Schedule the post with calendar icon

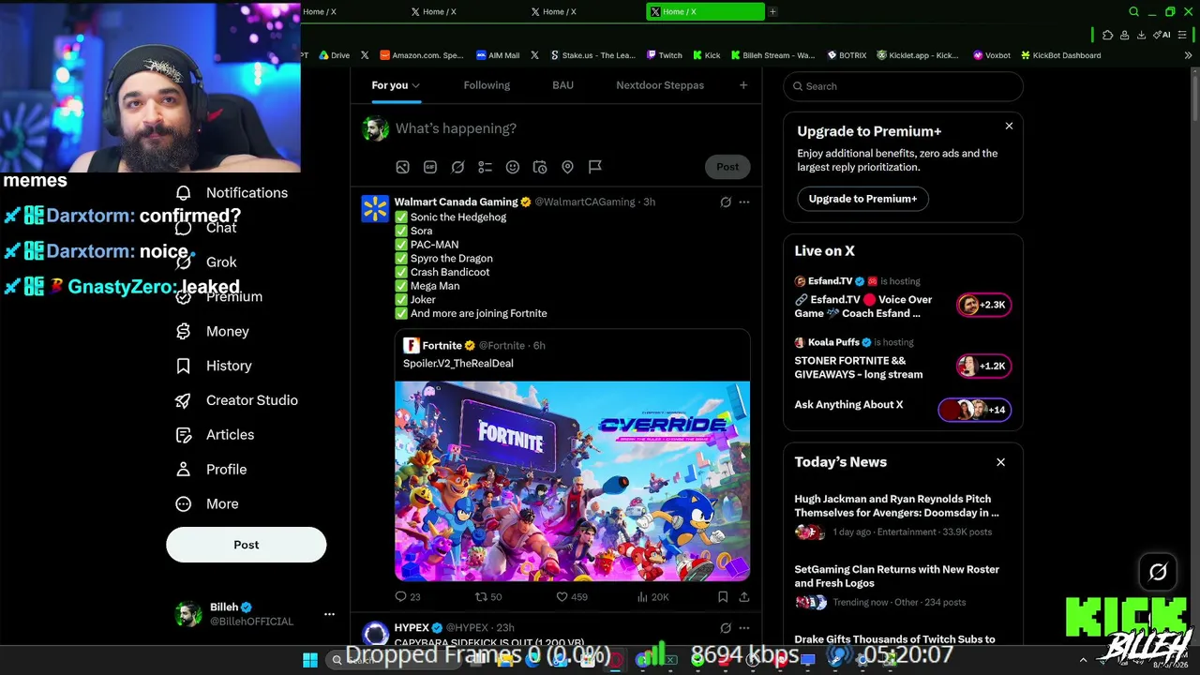(540, 167)
